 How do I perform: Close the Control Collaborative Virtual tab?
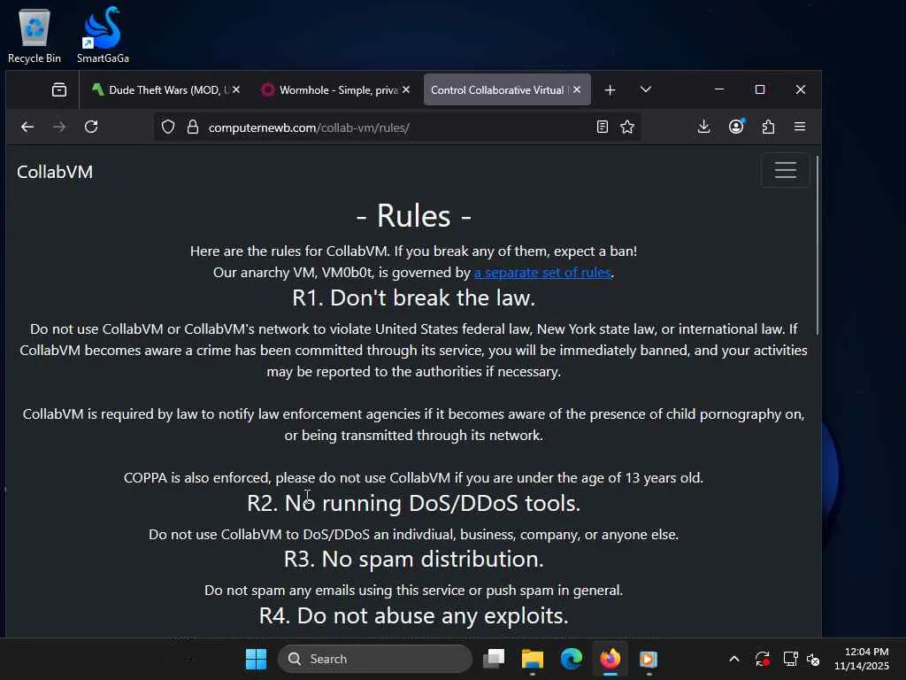click(577, 89)
